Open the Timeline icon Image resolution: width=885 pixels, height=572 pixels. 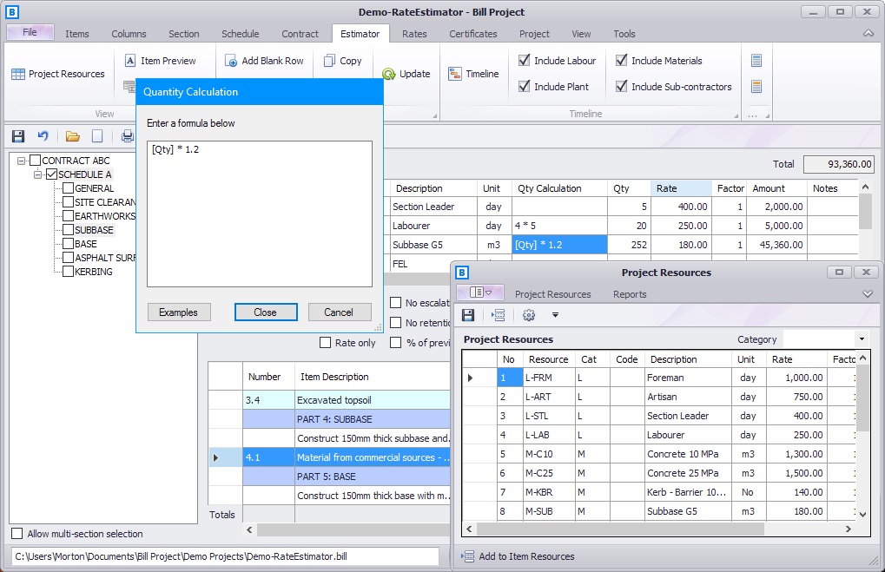pyautogui.click(x=455, y=74)
